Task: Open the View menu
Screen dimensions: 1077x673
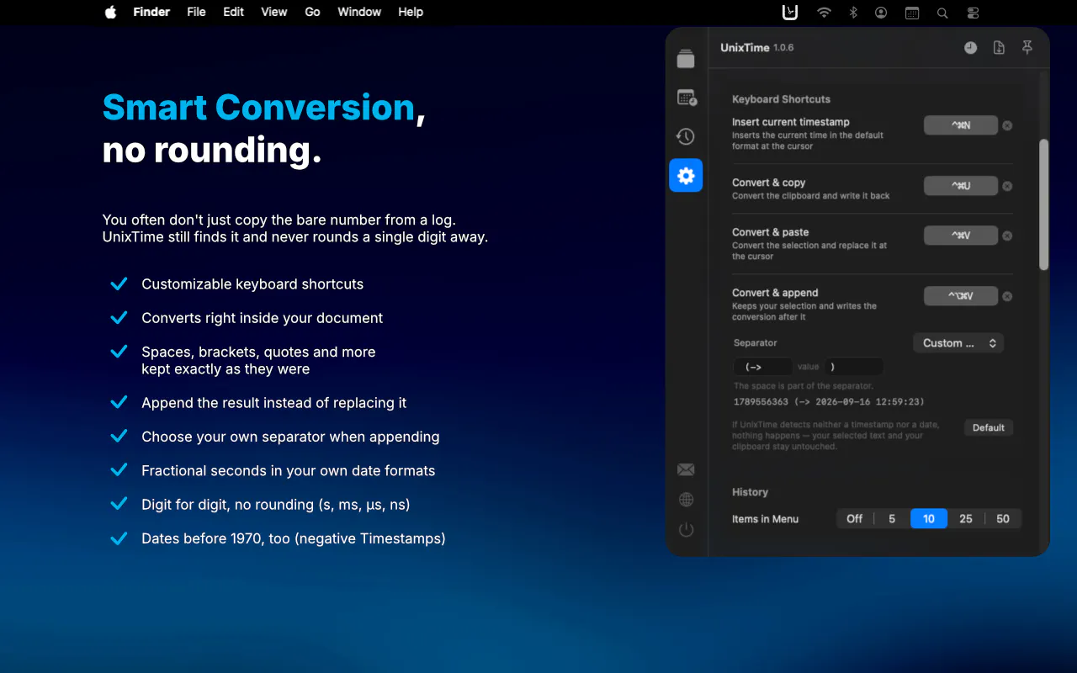Action: 274,12
